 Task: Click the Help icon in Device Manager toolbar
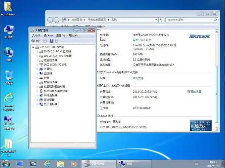click(51, 41)
